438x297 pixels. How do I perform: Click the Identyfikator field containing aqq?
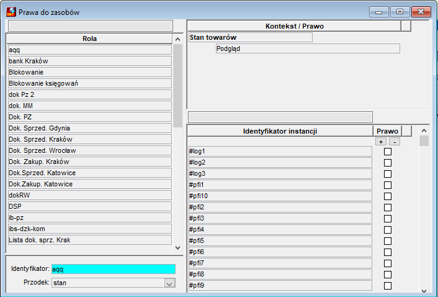[114, 269]
